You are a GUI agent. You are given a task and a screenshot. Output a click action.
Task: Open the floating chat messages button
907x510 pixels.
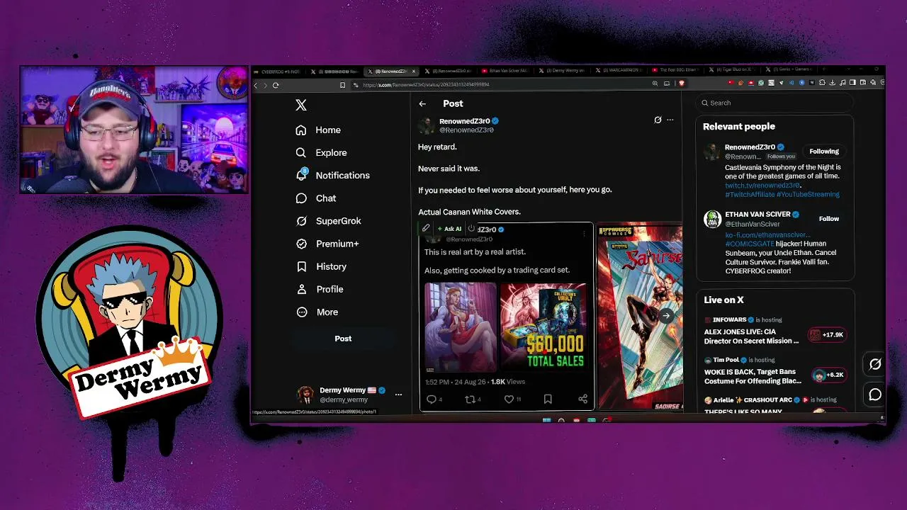875,395
